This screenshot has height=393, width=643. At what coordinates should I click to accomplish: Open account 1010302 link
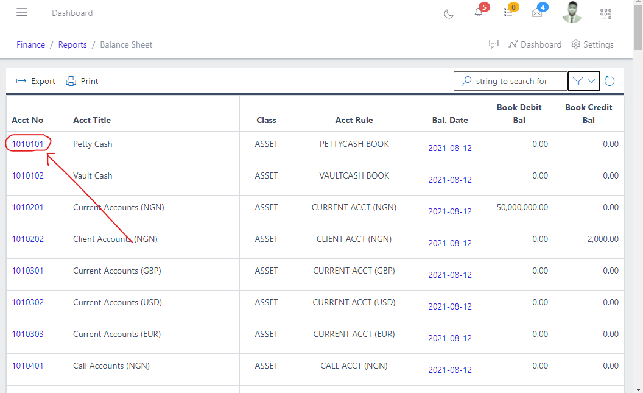click(x=27, y=302)
